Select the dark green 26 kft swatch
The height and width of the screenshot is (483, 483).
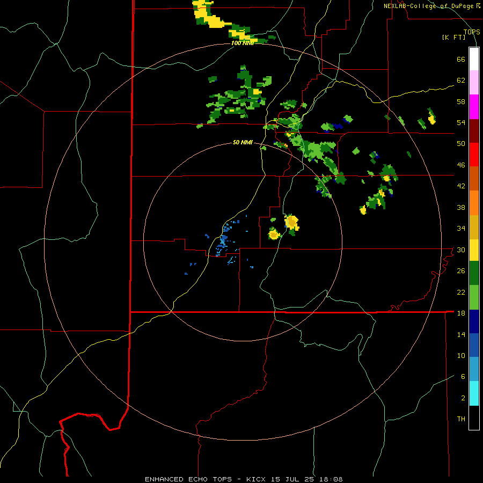[474, 273]
